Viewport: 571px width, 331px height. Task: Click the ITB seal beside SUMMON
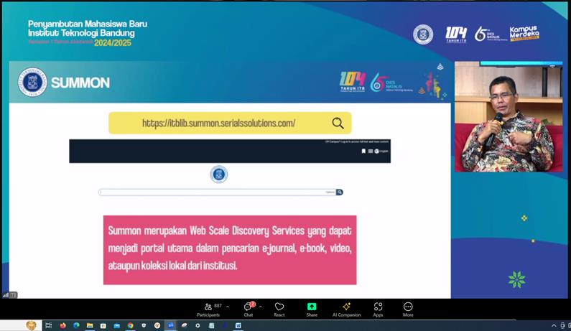point(32,82)
